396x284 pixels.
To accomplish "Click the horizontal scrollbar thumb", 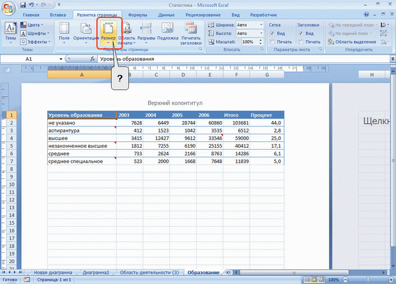I will coord(294,273).
